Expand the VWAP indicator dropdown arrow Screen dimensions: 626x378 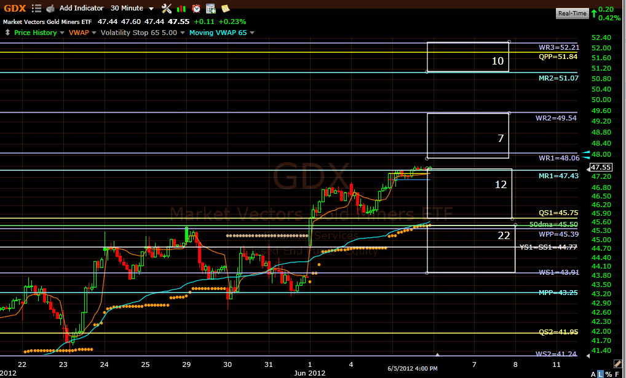[94, 33]
